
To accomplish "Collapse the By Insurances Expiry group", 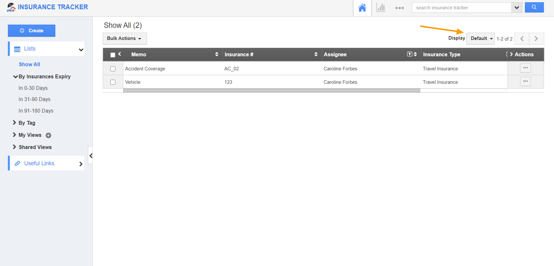I will click(15, 77).
